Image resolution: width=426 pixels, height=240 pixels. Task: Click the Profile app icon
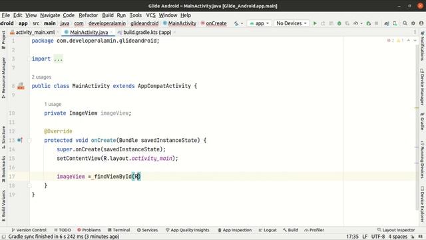click(x=355, y=23)
